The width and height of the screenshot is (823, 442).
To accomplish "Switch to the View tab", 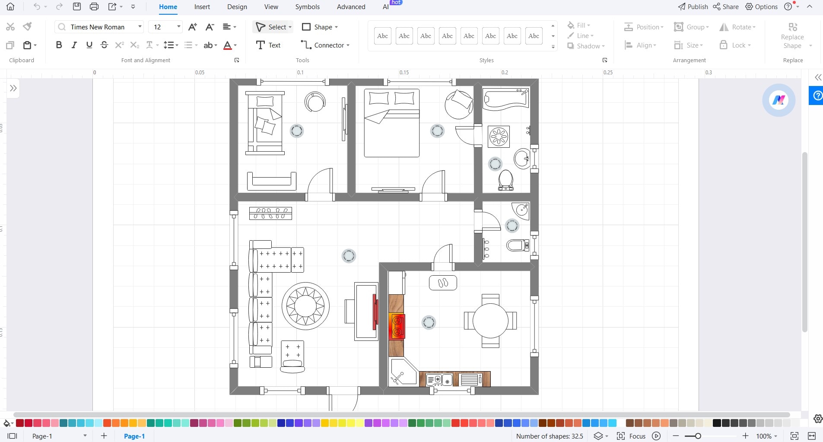I will 271,7.
